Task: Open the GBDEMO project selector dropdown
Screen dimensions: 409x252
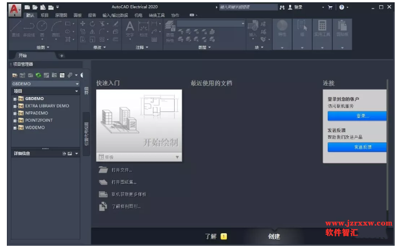Action: click(77, 84)
